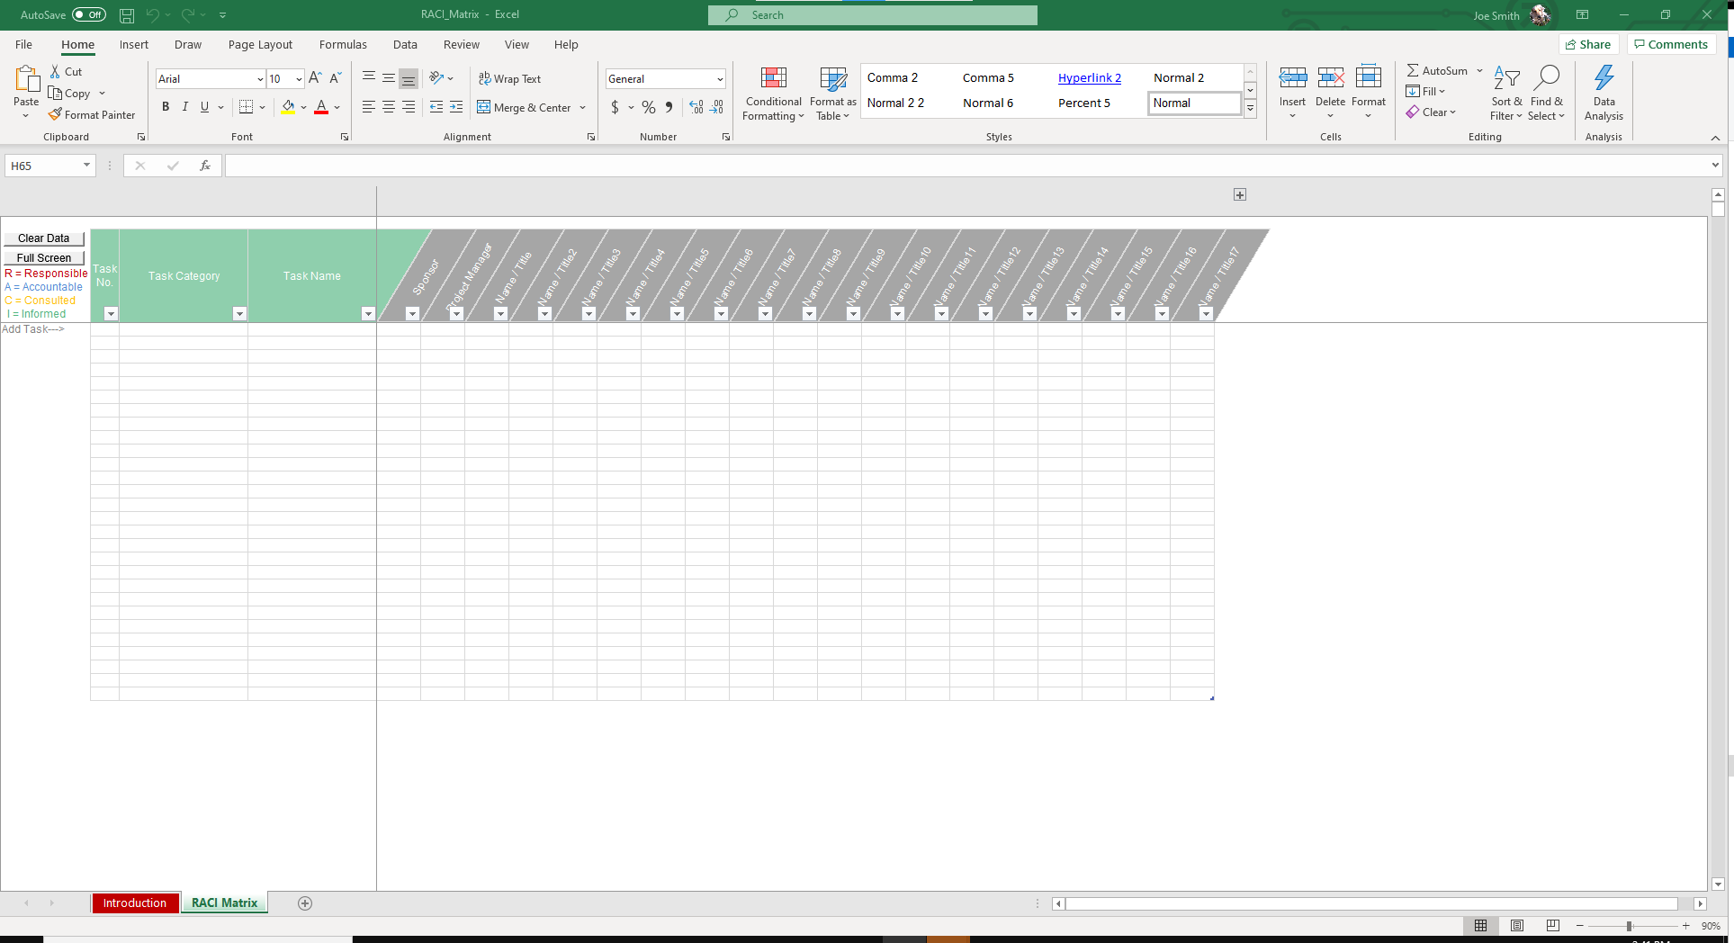This screenshot has height=943, width=1734.
Task: Click the Share button
Action: click(1589, 44)
